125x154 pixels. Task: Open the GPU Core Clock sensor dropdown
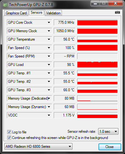(49, 22)
